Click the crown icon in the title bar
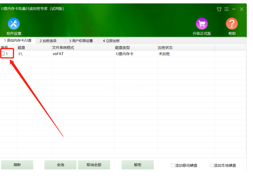253x180 pixels. (x=219, y=9)
